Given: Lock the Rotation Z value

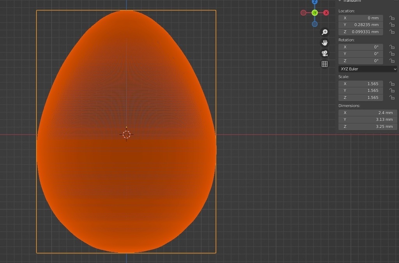Looking at the screenshot, I should click(x=392, y=61).
